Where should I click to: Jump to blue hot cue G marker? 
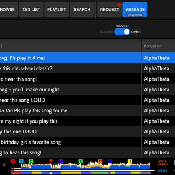[110, 161]
